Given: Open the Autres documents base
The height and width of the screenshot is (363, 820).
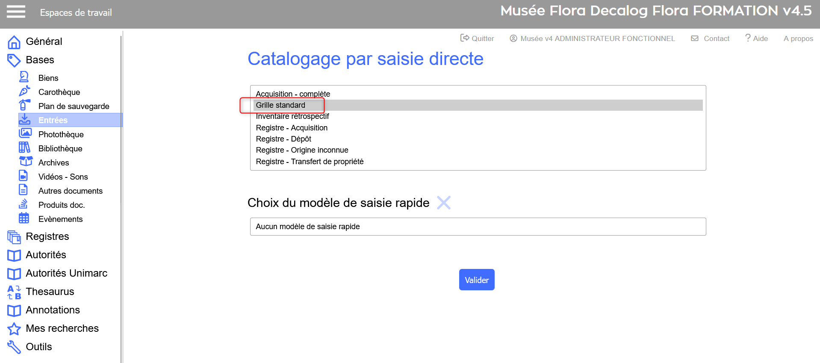Looking at the screenshot, I should point(70,191).
